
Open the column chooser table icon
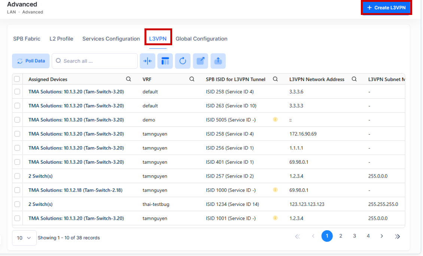[165, 61]
